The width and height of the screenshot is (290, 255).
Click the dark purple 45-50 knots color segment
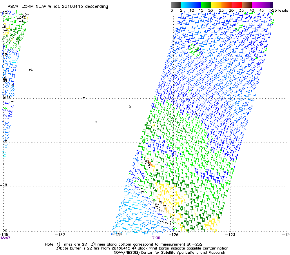267,5
